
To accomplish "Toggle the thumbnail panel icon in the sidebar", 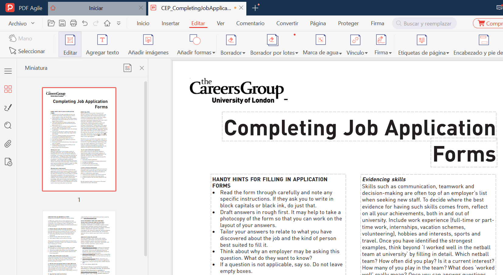I will pyautogui.click(x=8, y=89).
